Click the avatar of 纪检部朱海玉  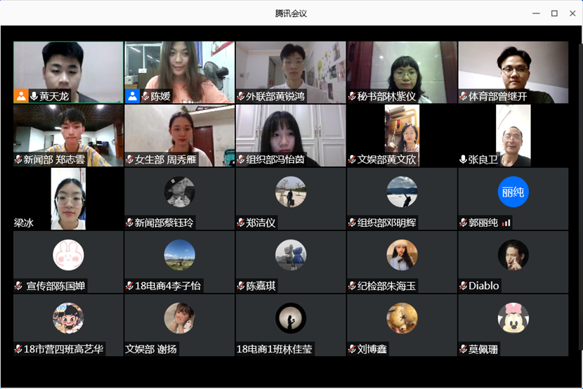[402, 255]
